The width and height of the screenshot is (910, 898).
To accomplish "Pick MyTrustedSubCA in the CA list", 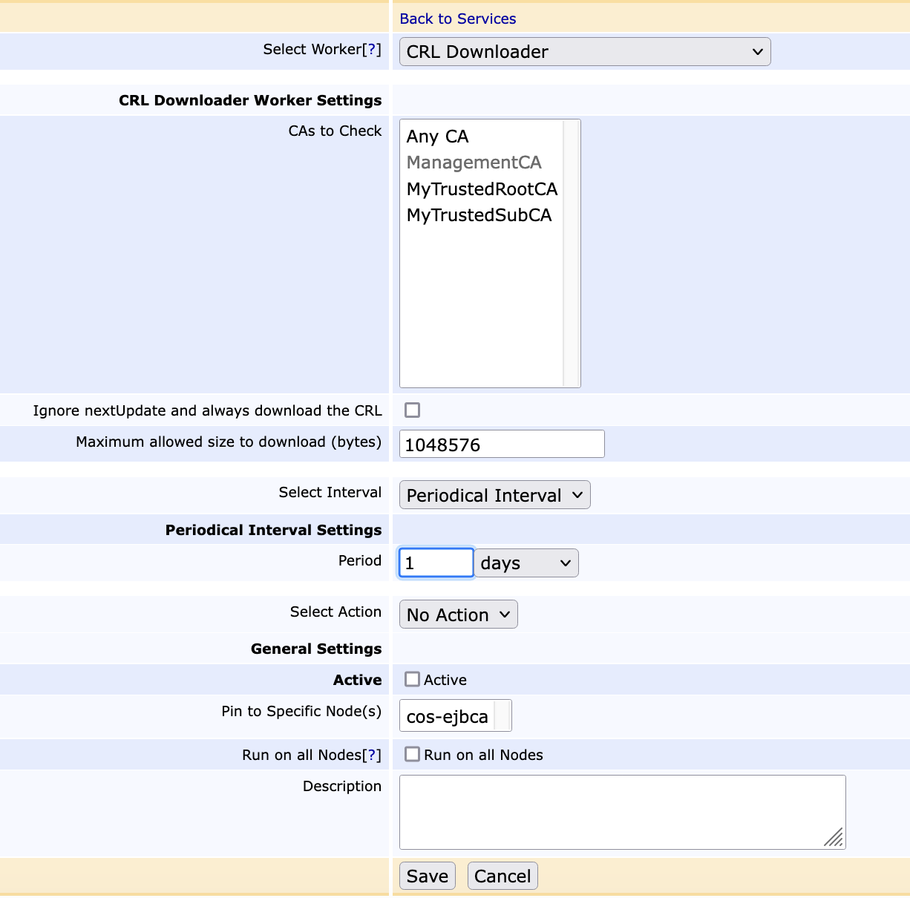I will (x=479, y=215).
